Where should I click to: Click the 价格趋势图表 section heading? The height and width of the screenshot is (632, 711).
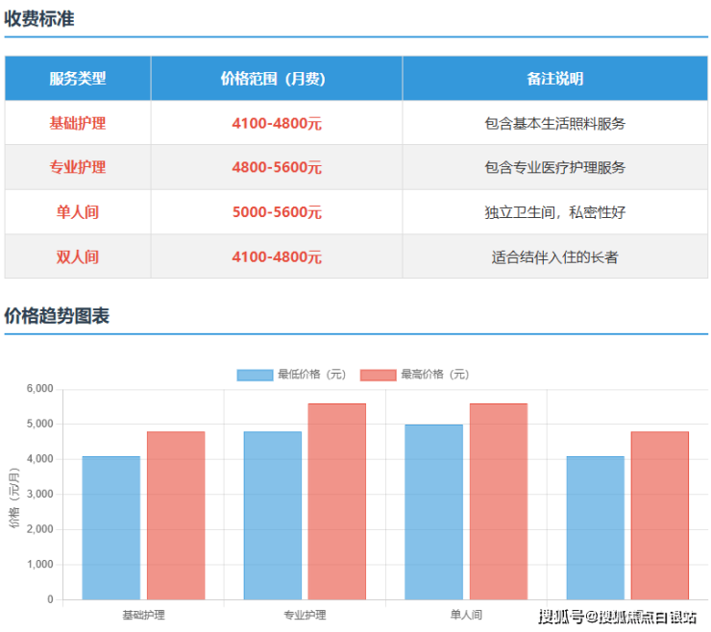57,316
